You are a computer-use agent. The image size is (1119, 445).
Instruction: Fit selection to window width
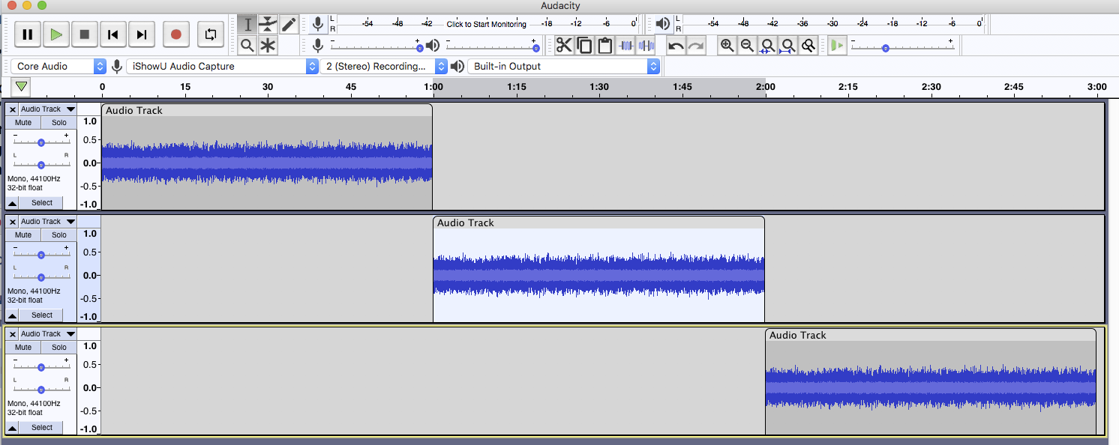(x=767, y=46)
